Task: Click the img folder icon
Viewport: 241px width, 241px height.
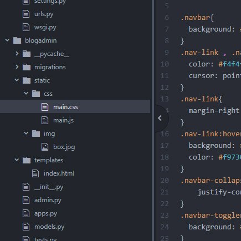Action: point(36,134)
